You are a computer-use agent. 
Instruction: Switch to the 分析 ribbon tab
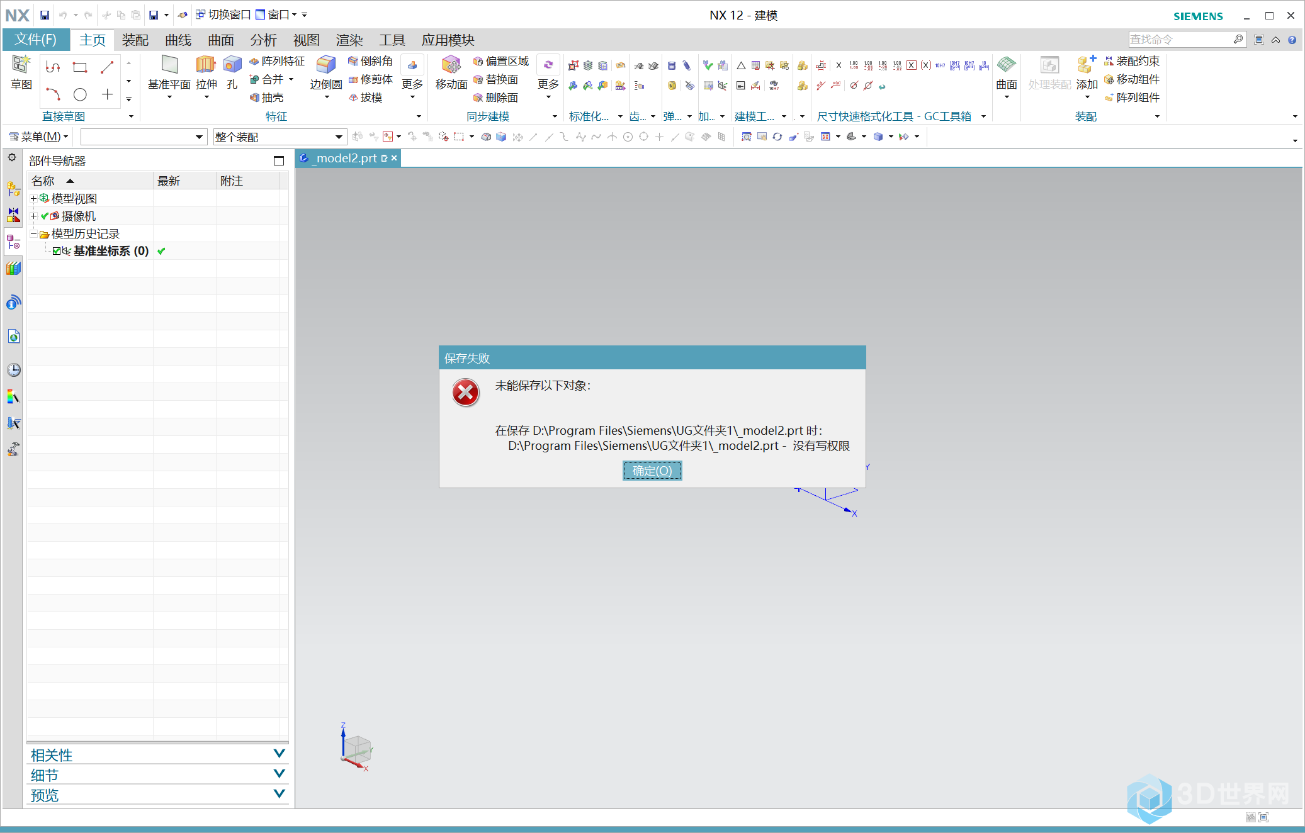[264, 40]
